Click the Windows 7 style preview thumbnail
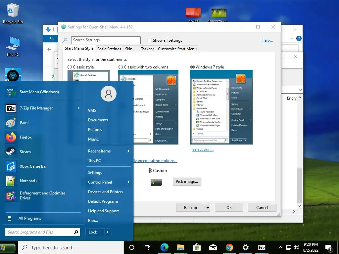The image size is (339, 254). tap(221, 107)
